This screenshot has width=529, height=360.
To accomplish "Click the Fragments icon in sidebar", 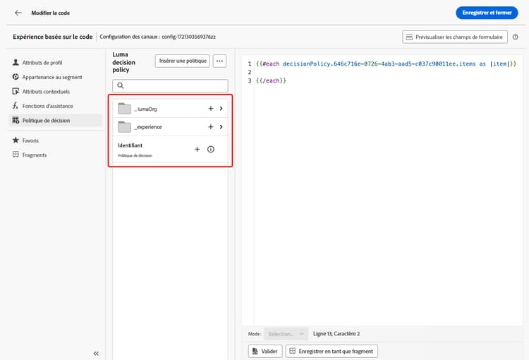I will click(x=16, y=155).
